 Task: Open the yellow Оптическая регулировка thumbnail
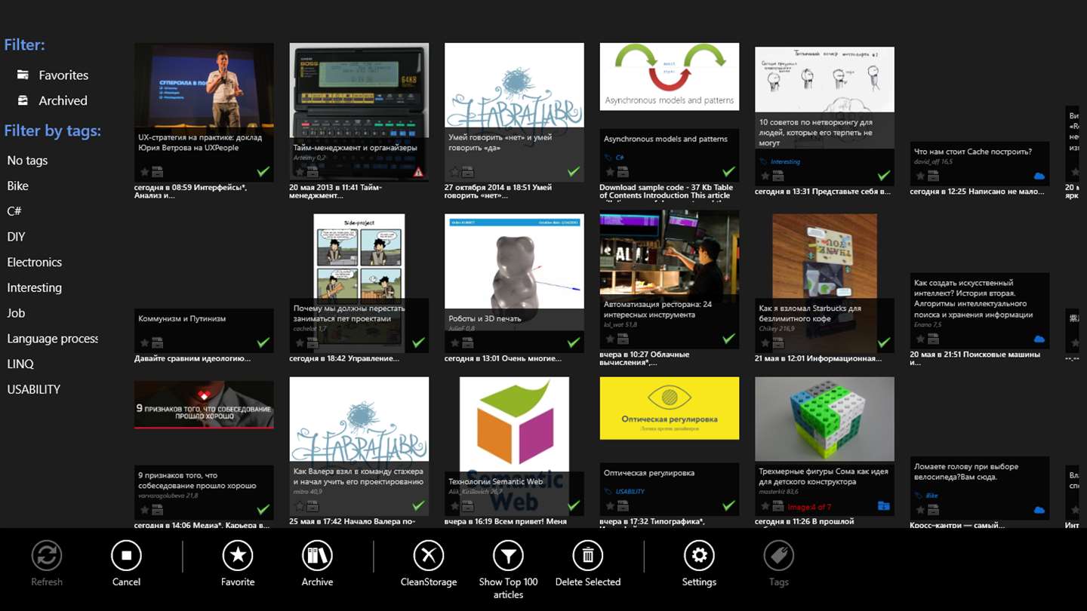(x=670, y=408)
